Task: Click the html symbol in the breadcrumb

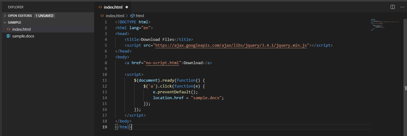Action: point(140,16)
